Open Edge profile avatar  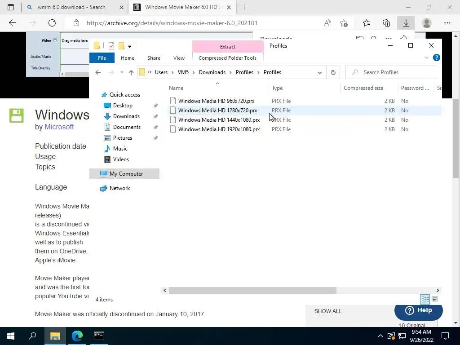pos(427,23)
